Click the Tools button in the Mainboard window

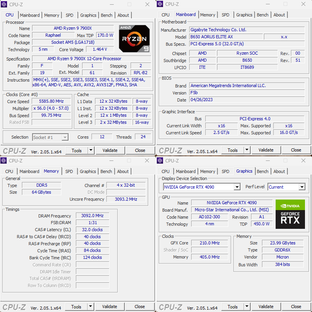233,150
